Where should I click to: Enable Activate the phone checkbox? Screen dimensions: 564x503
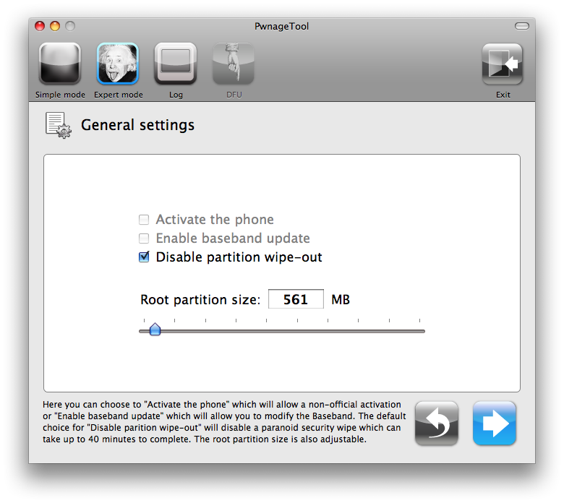144,220
